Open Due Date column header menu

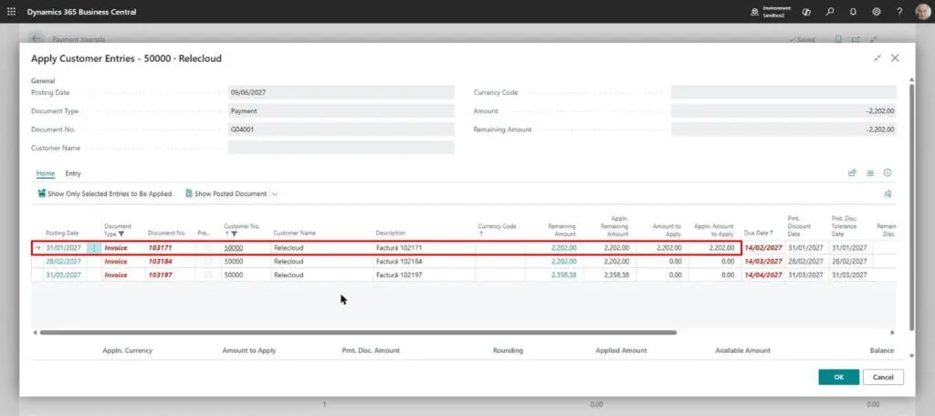[x=759, y=233]
